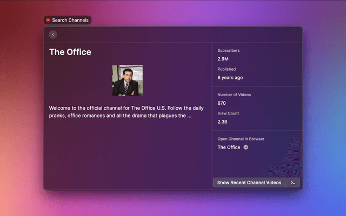Open The Office channel via the arrow icon
This screenshot has height=216, width=346.
point(245,147)
